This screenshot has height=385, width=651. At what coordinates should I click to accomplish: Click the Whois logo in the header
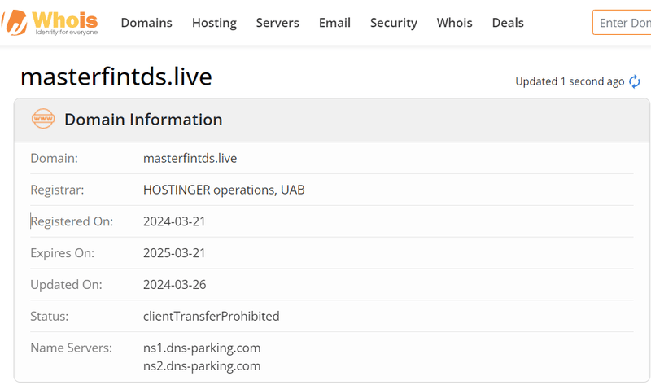coord(50,23)
